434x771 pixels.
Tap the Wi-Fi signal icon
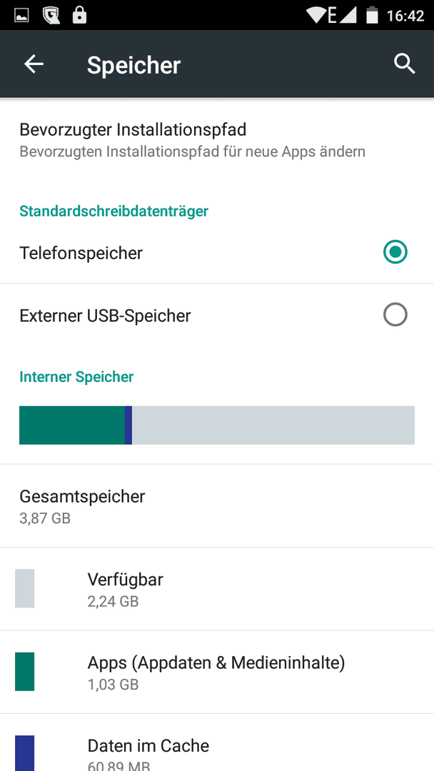coord(316,15)
